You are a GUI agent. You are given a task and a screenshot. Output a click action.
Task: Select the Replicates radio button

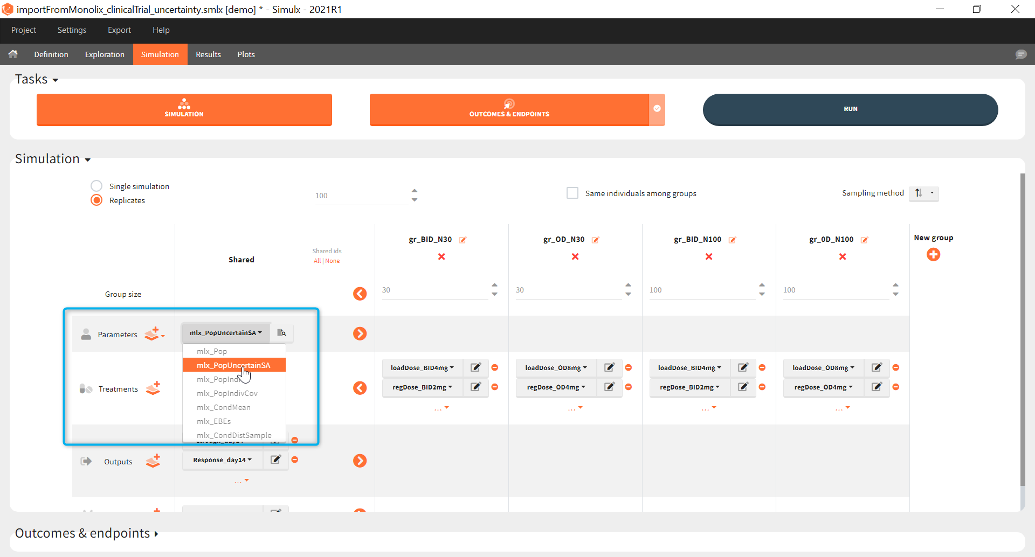[x=96, y=200]
